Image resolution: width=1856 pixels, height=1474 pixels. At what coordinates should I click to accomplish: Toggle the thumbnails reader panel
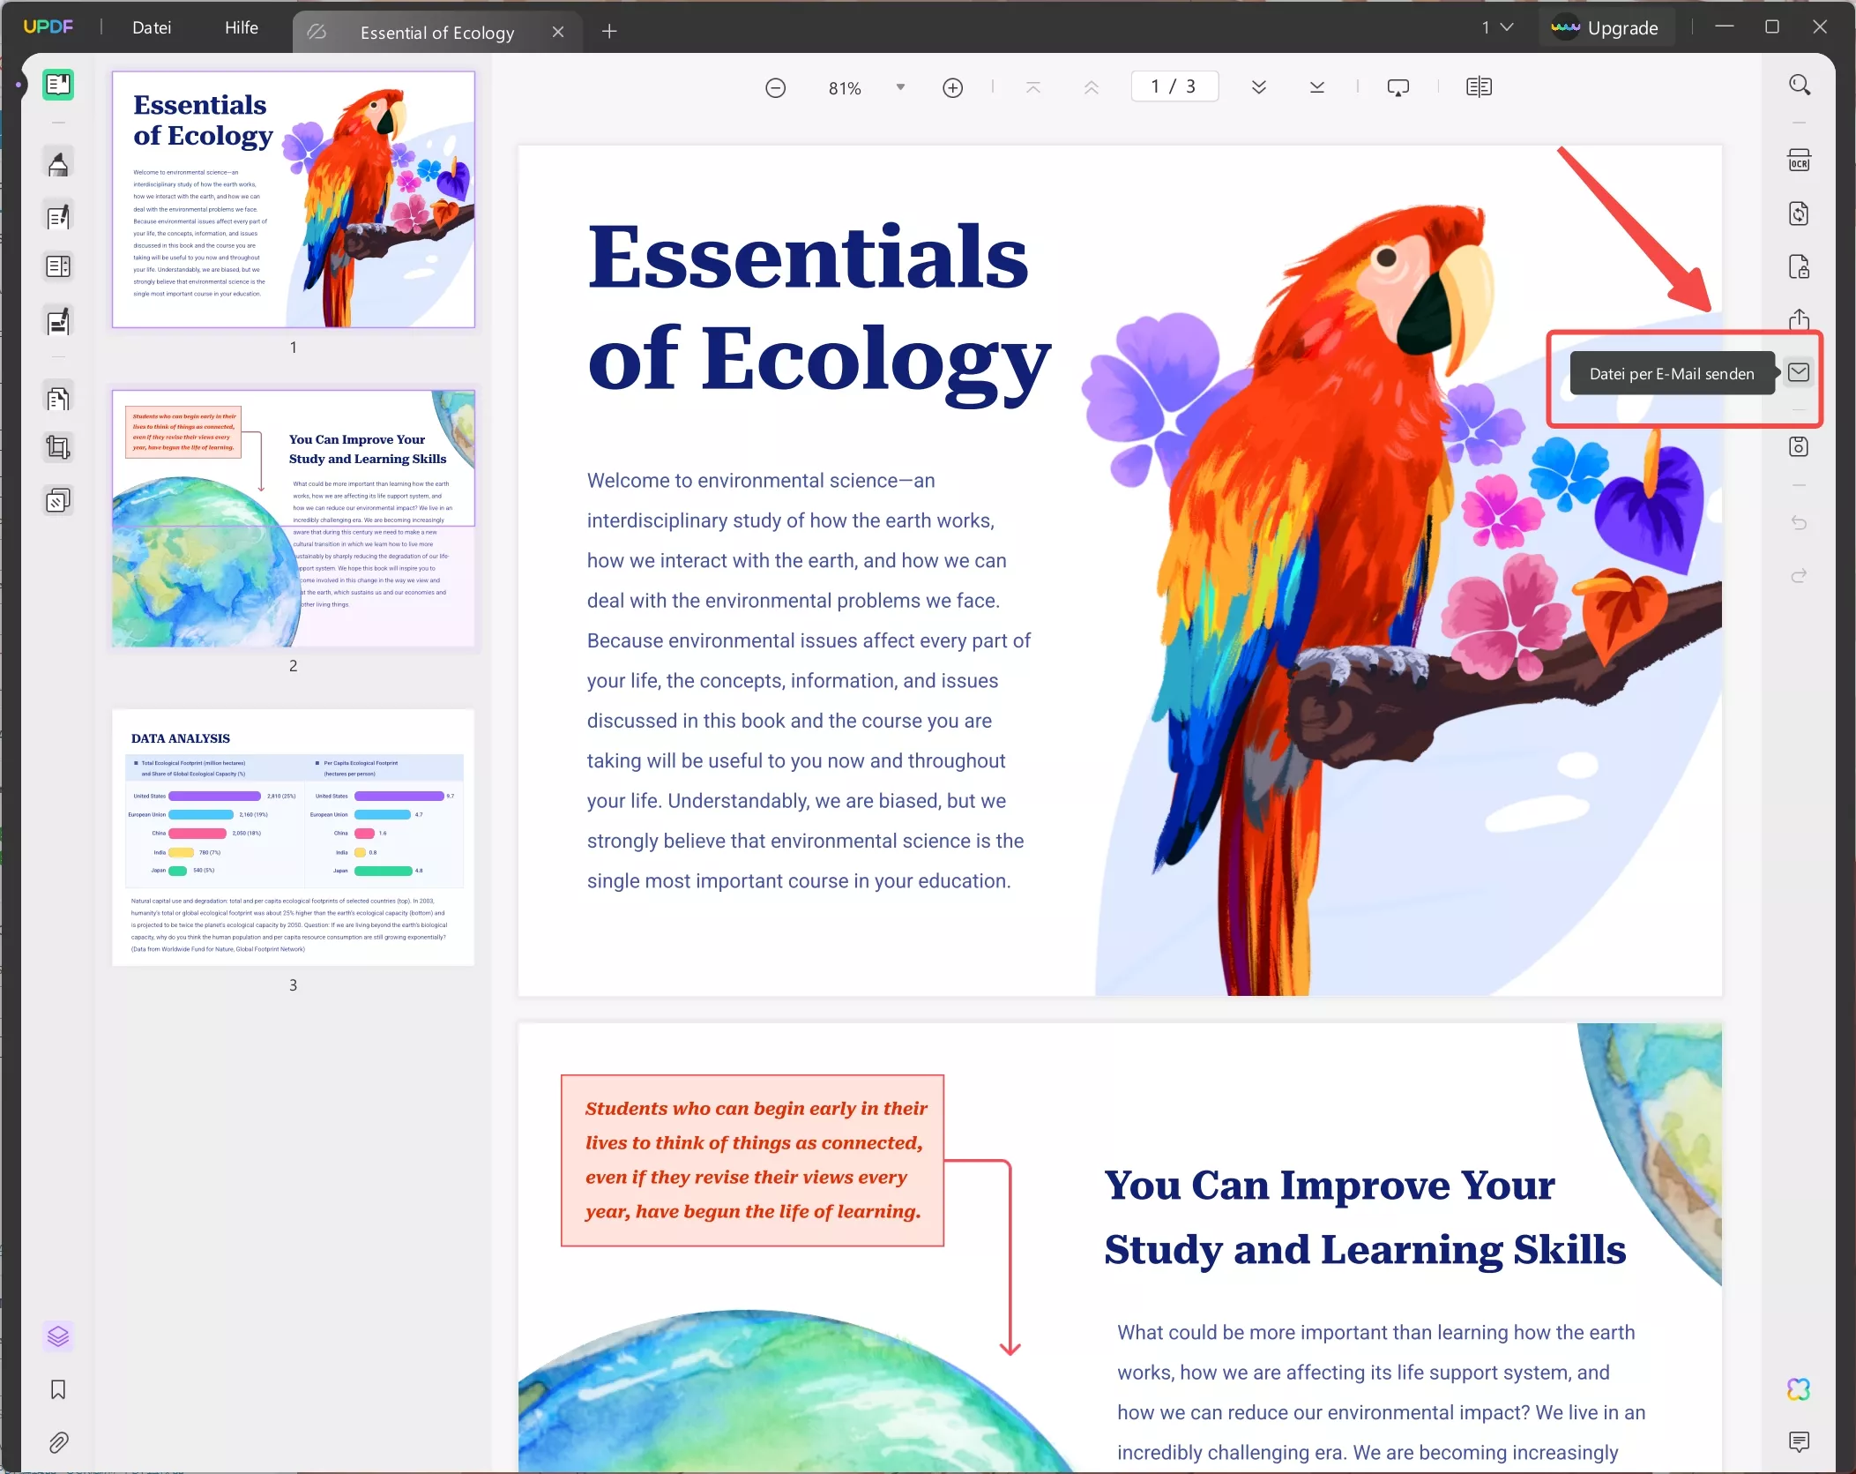[58, 85]
